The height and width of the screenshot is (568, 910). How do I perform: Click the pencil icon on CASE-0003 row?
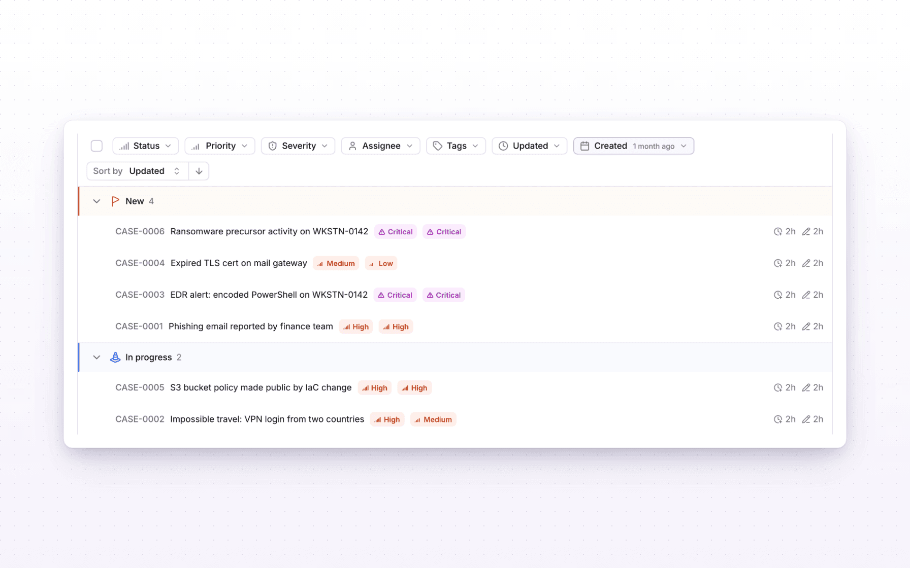[x=806, y=295]
